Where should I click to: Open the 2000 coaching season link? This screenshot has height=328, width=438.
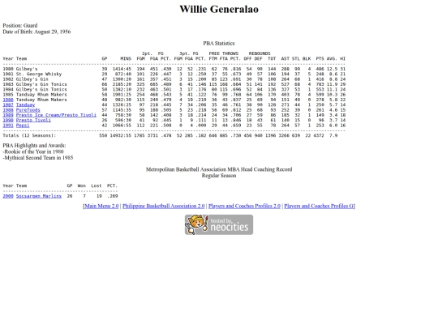[x=8, y=196]
